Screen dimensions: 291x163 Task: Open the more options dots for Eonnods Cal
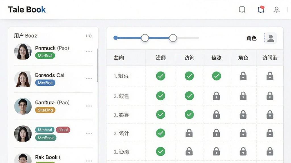pos(89,79)
